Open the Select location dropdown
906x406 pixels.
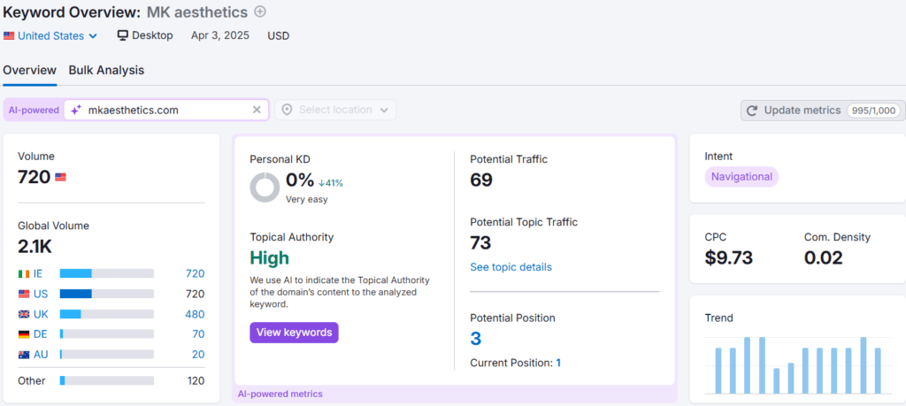click(x=335, y=110)
